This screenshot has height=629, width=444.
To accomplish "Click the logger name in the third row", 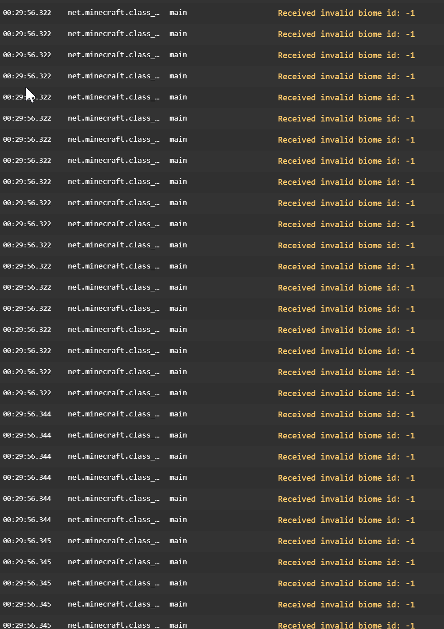I will [113, 55].
